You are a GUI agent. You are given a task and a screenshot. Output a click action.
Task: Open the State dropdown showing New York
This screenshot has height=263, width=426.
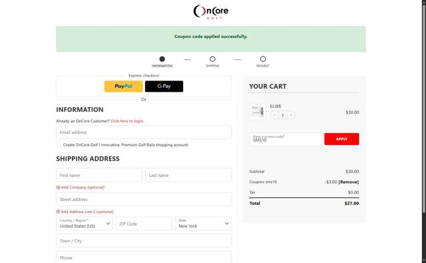coord(203,224)
